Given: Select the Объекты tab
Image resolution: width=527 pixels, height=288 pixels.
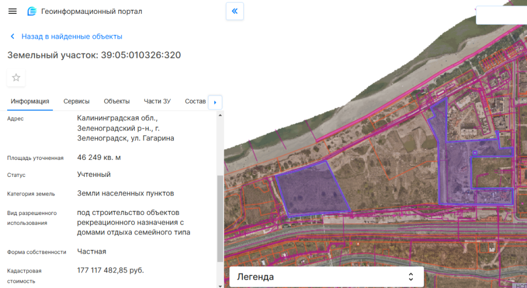Looking at the screenshot, I should 116,101.
